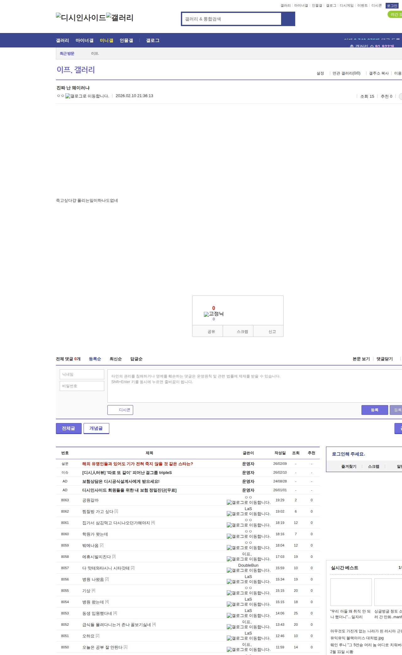This screenshot has height=655, width=402.
Task: Open post titled 오하요
Action: point(89,636)
